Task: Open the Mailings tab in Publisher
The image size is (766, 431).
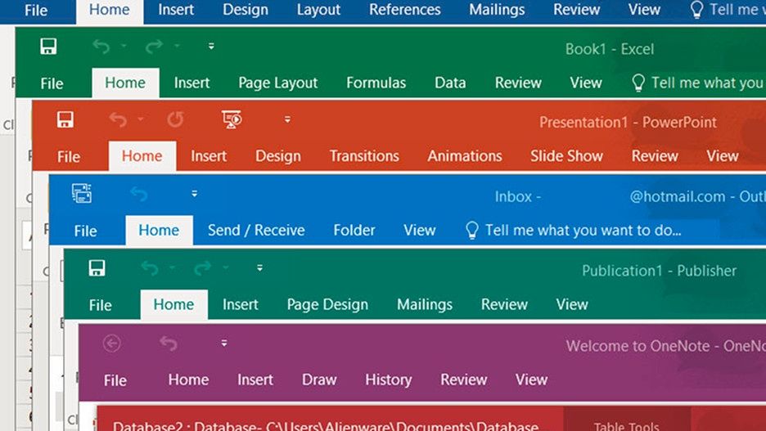Action: coord(425,304)
